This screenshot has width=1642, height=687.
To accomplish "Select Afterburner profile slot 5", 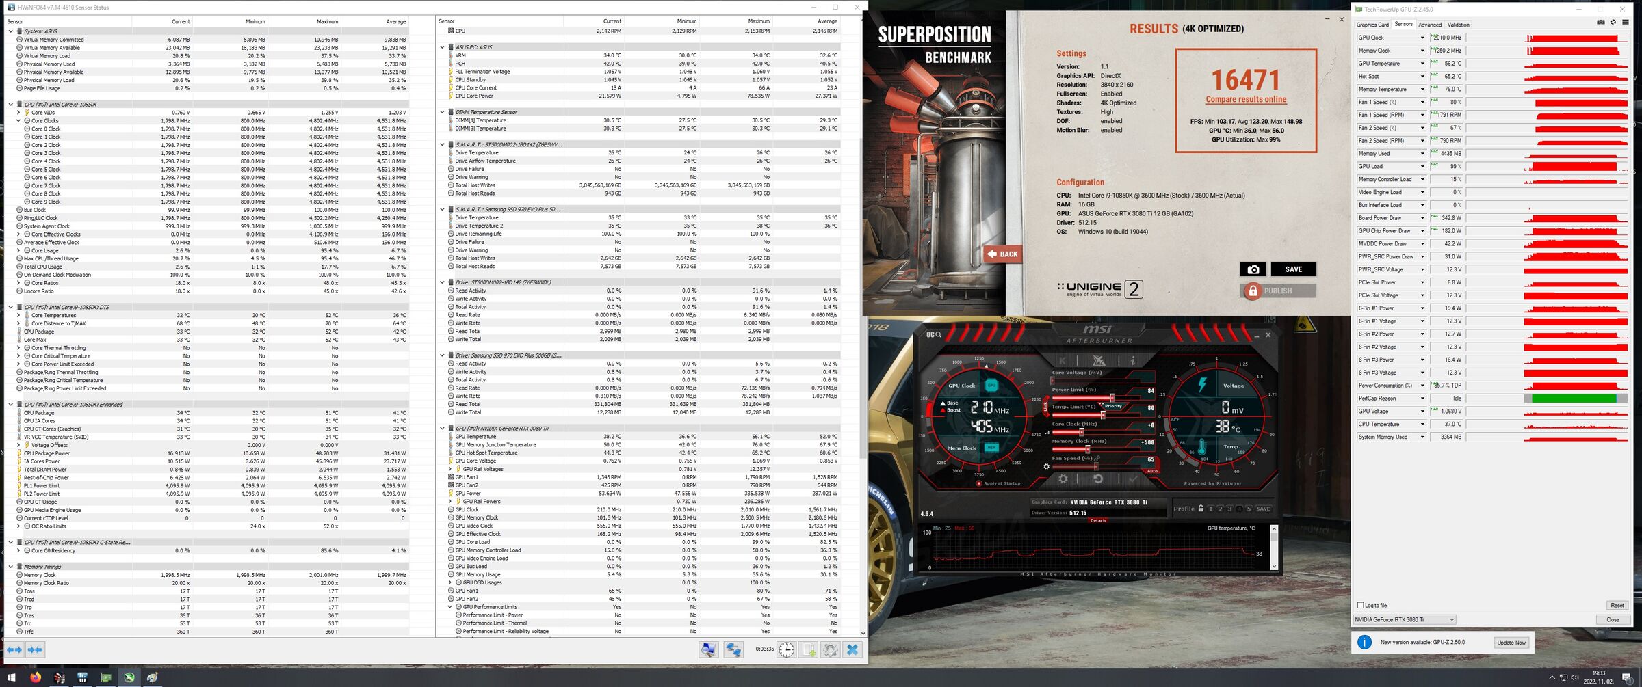I will [1249, 509].
